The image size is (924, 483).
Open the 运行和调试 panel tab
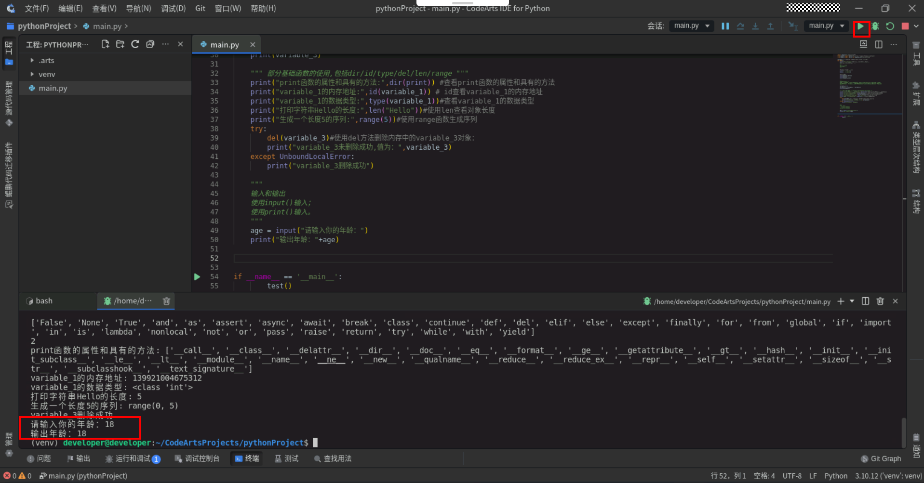[133, 458]
